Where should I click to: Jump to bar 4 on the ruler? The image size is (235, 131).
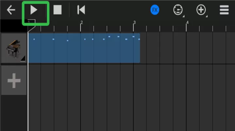pos(187,23)
